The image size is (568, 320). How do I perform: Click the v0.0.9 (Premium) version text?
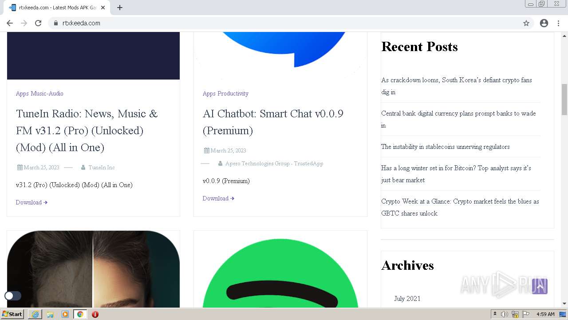coord(226,181)
